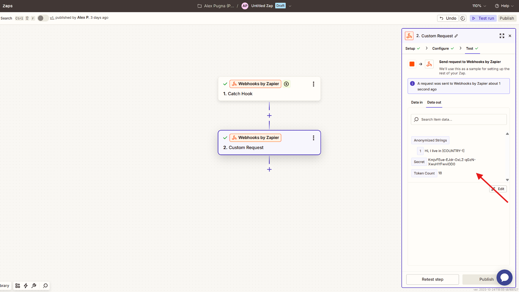This screenshot has width=519, height=292.
Task: Click the instant trigger icon on Catch Hook step
Action: pos(286,84)
